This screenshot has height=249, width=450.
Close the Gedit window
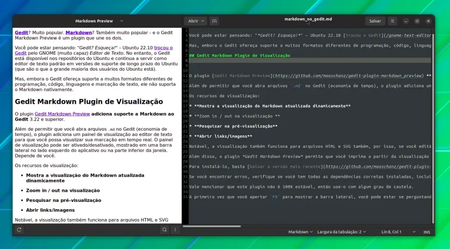coord(428,21)
